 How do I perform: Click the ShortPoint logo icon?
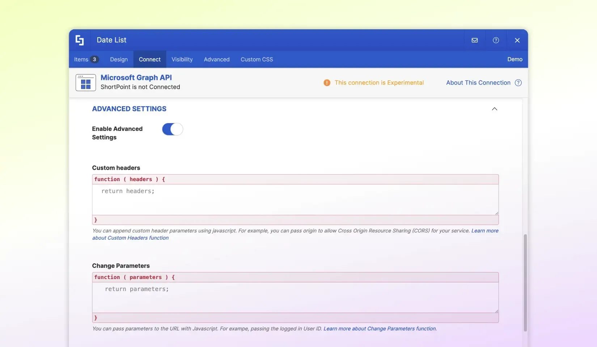pos(80,40)
